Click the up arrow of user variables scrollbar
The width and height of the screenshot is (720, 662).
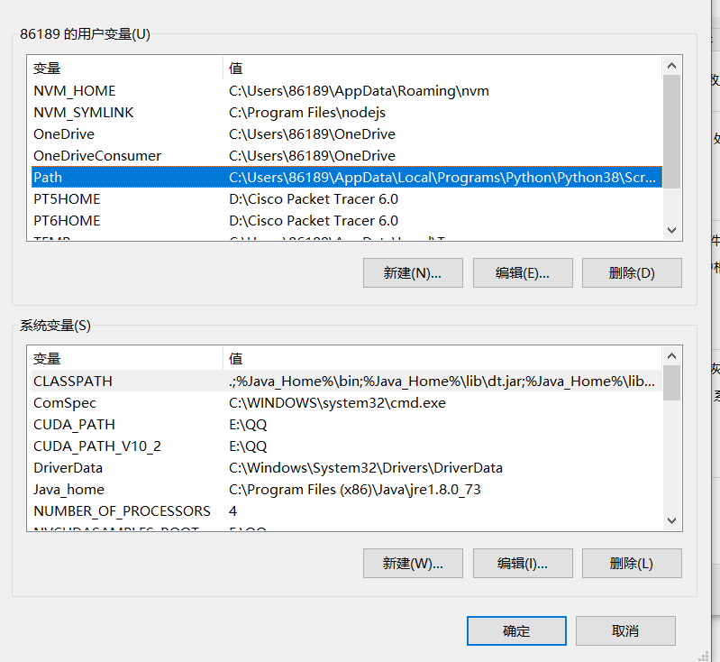tap(671, 66)
